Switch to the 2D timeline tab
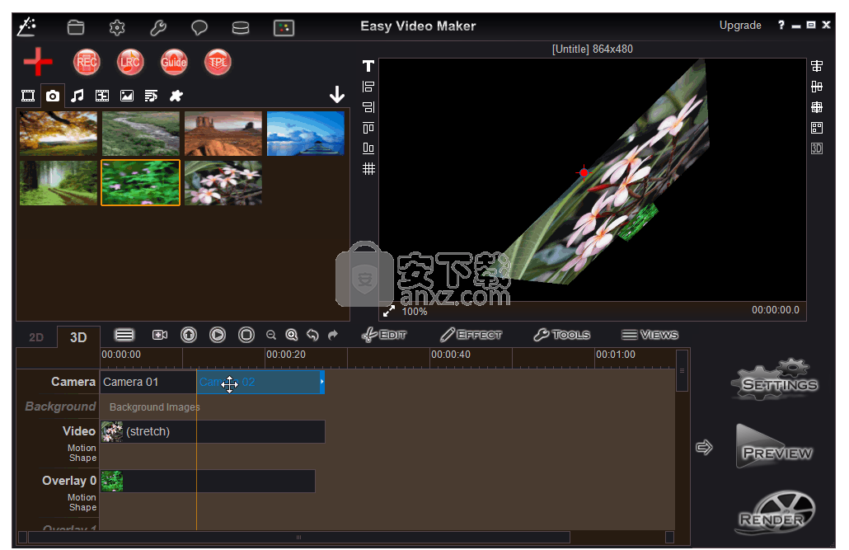The image size is (849, 550). [36, 337]
